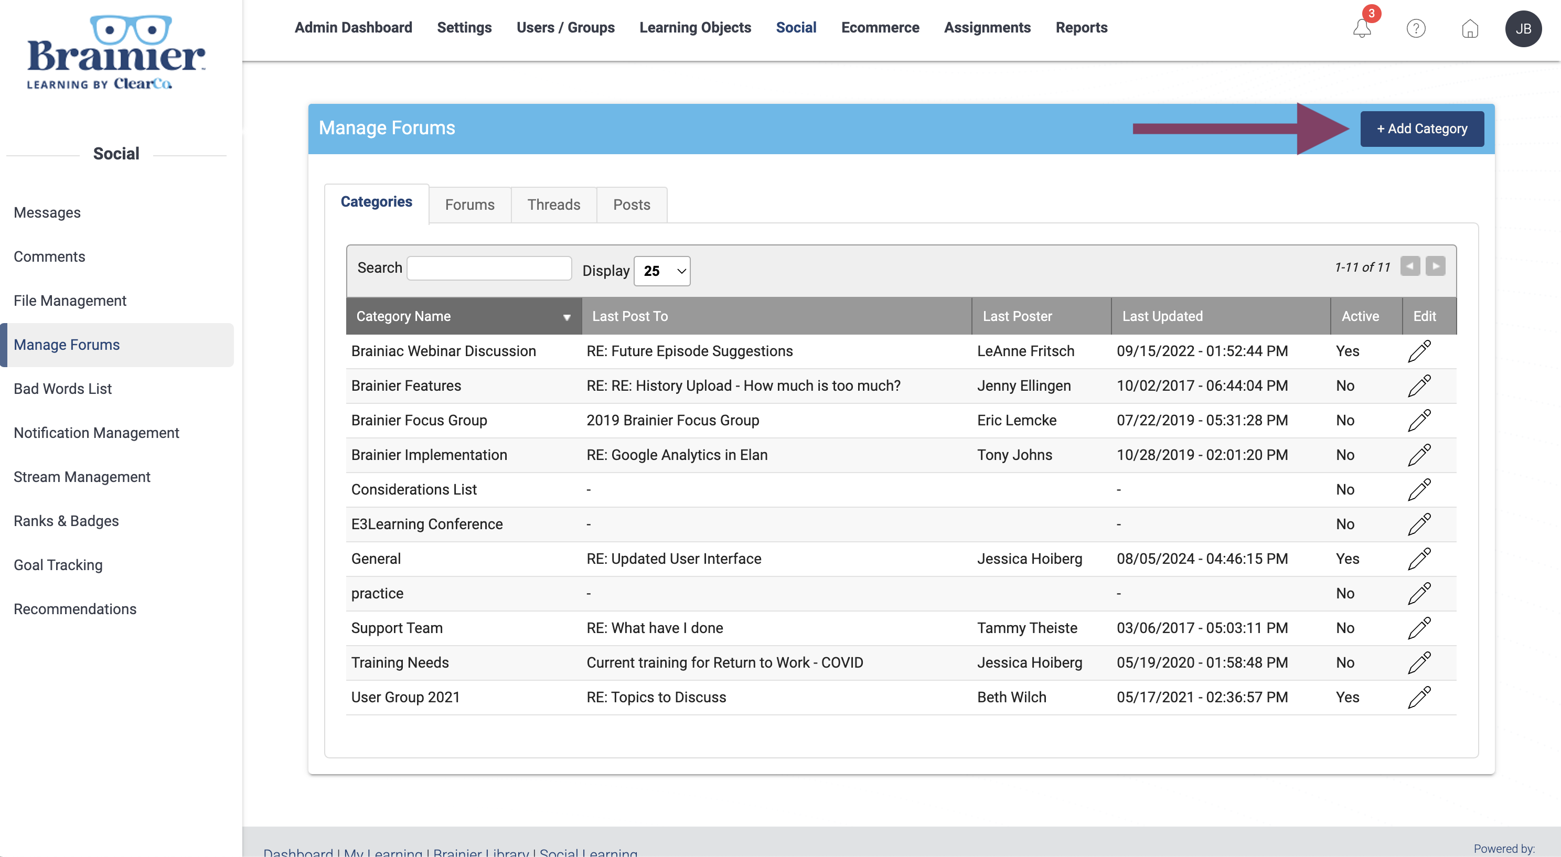Select the '05/19/2020 - 01:58:48 PM' date cell
This screenshot has width=1561, height=857.
1202,662
